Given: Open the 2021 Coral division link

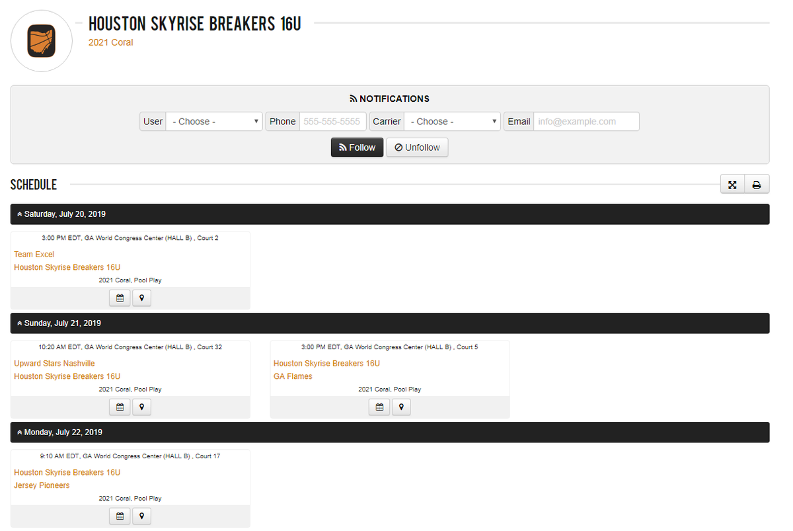Looking at the screenshot, I should (x=111, y=42).
